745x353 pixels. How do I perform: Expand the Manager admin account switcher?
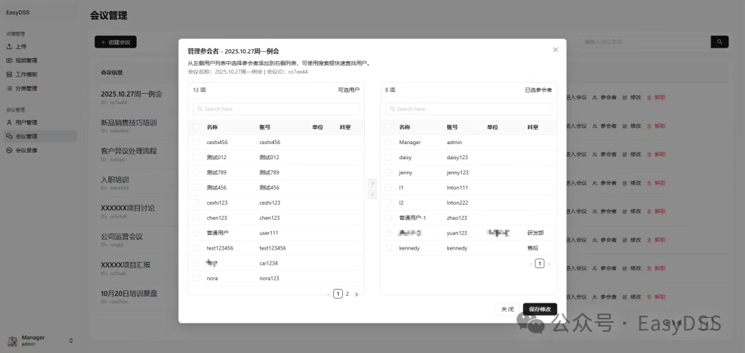(70, 341)
